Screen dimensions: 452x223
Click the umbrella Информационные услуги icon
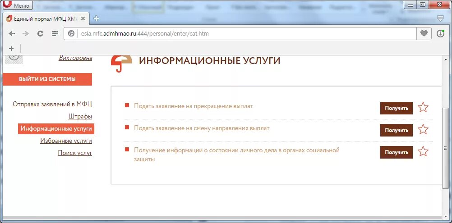coord(121,63)
